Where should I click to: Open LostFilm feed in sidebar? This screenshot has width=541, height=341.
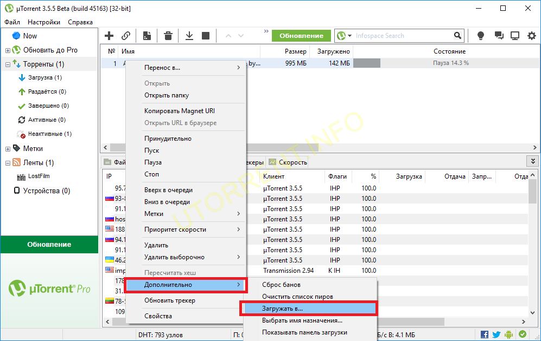click(39, 176)
